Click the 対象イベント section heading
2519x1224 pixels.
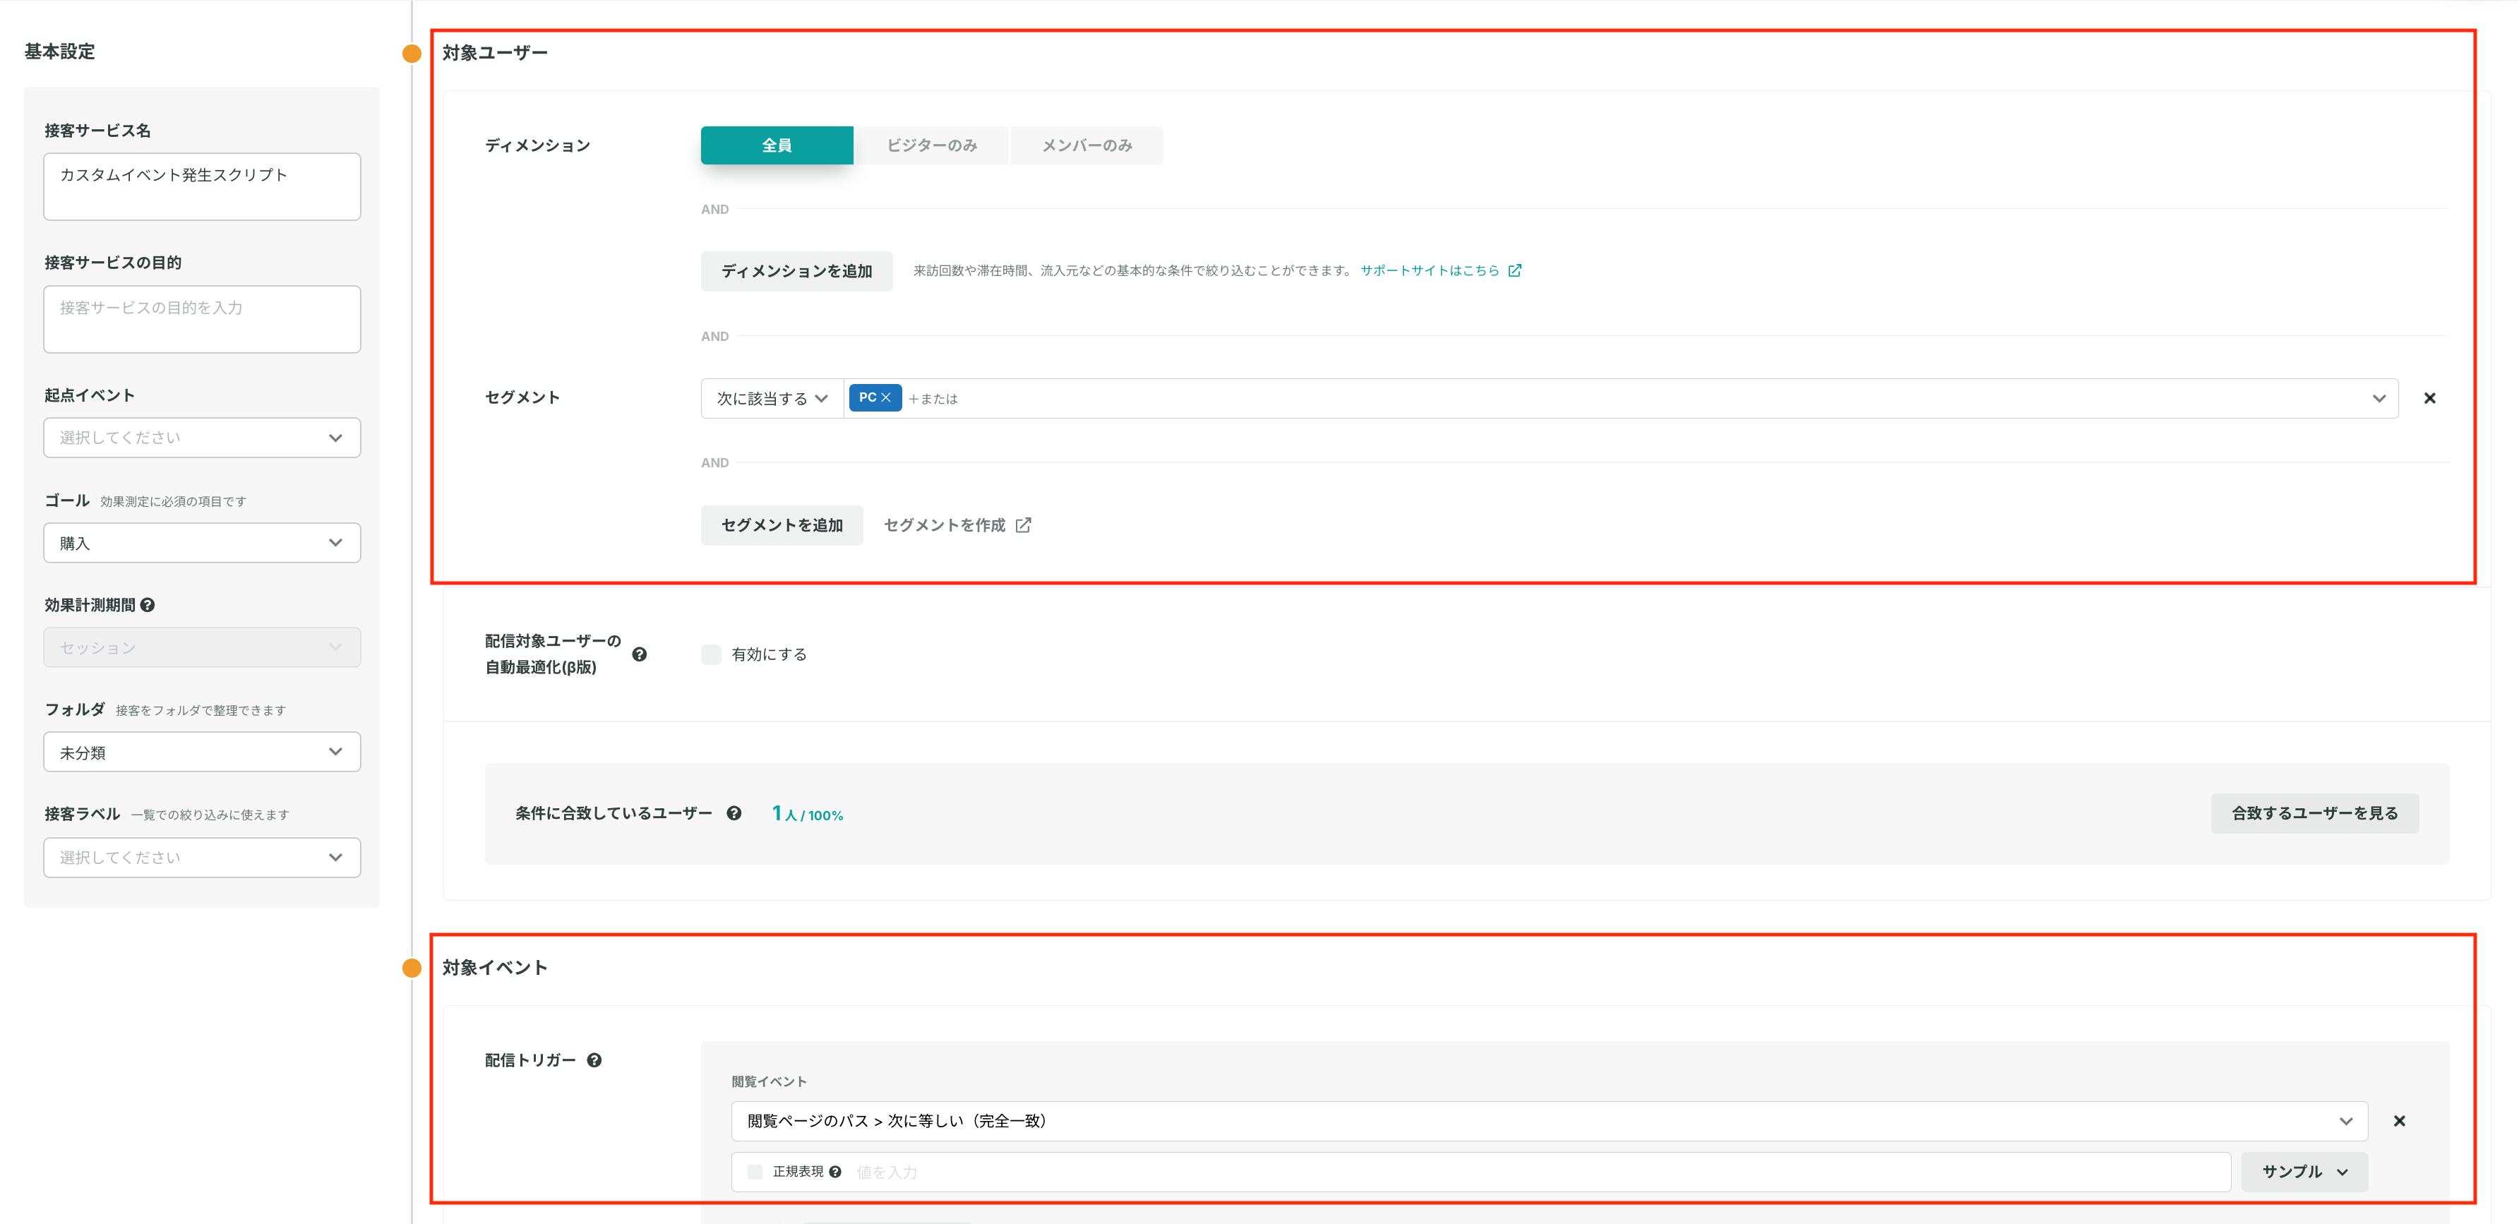[495, 968]
